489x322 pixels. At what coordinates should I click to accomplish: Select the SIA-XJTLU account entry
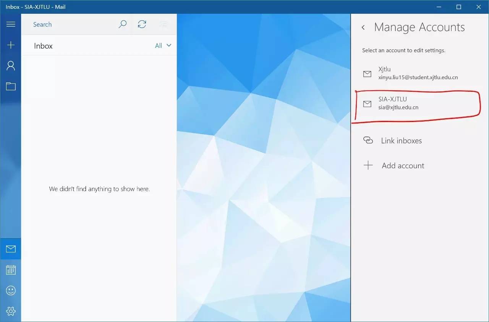(x=419, y=103)
